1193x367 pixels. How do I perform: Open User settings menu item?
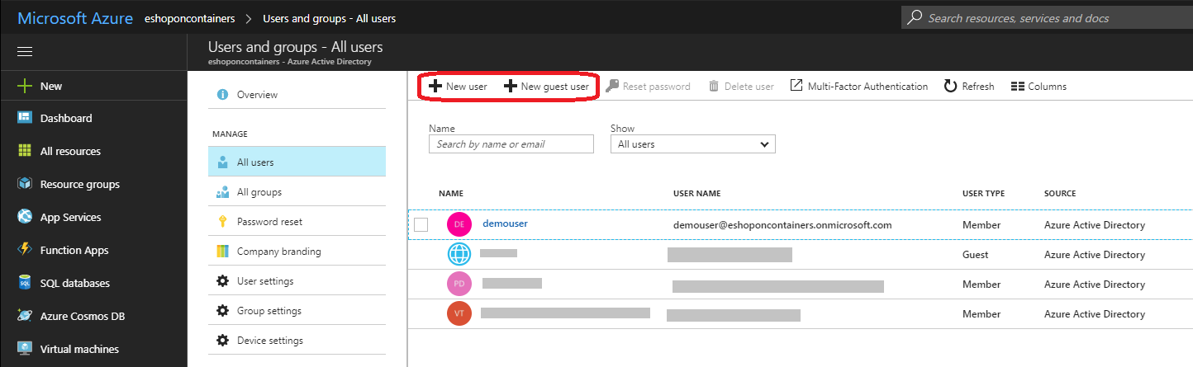tap(297, 281)
